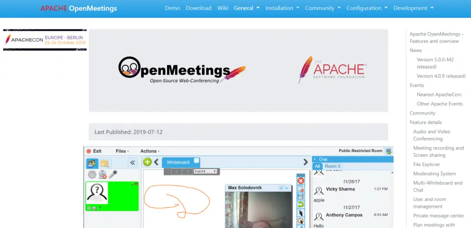Viewport: 471px width, 228px height.
Task: Click the zoom-in plus button on whiteboard
Action: (188, 171)
